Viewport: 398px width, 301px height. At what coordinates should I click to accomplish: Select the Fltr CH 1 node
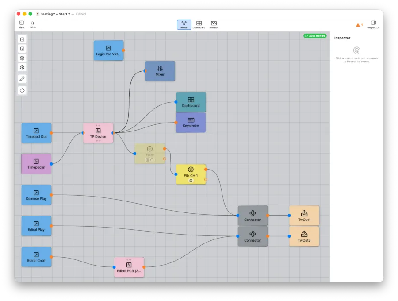(191, 174)
